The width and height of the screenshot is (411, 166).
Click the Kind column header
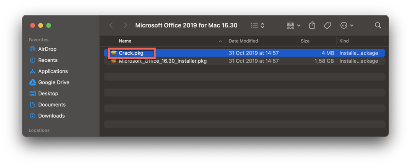pyautogui.click(x=344, y=41)
